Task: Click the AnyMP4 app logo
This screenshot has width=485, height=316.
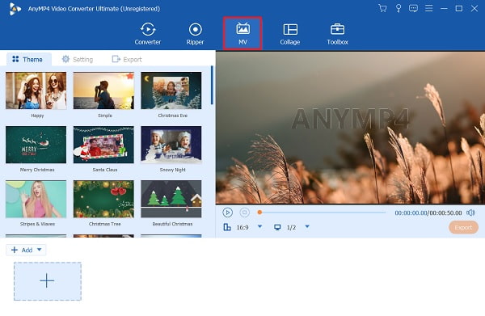Action: click(x=15, y=9)
